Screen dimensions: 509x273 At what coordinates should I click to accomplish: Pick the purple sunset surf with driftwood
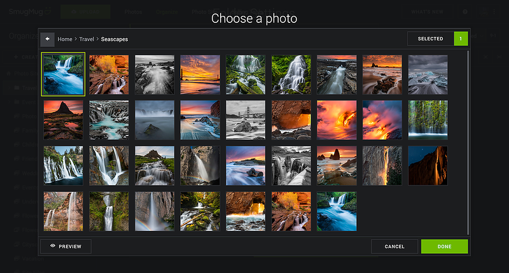[x=246, y=165]
